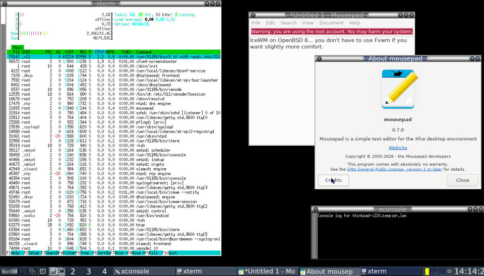Select the xfce4-screenshooter process row

[114, 61]
